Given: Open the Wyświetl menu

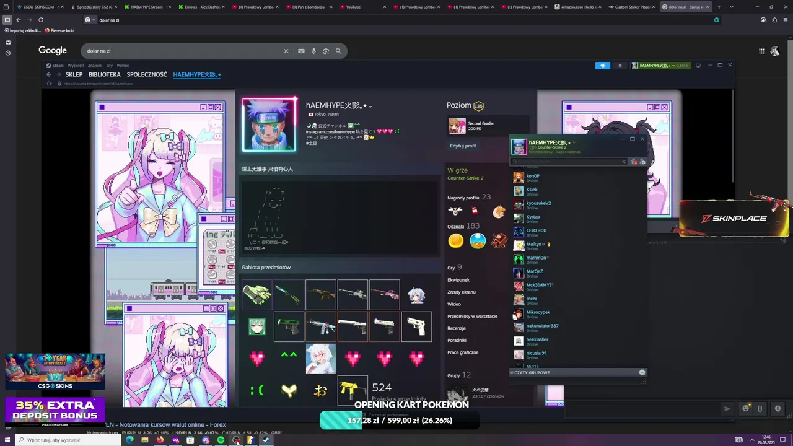Looking at the screenshot, I should 76,65.
